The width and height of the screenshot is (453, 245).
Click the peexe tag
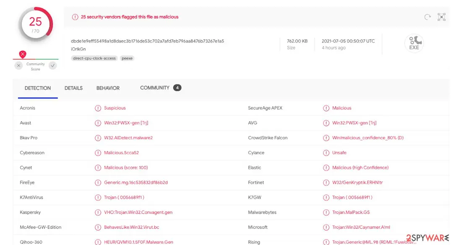pos(127,58)
